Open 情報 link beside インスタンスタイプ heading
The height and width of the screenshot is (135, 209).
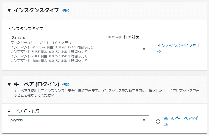pyautogui.click(x=66, y=11)
